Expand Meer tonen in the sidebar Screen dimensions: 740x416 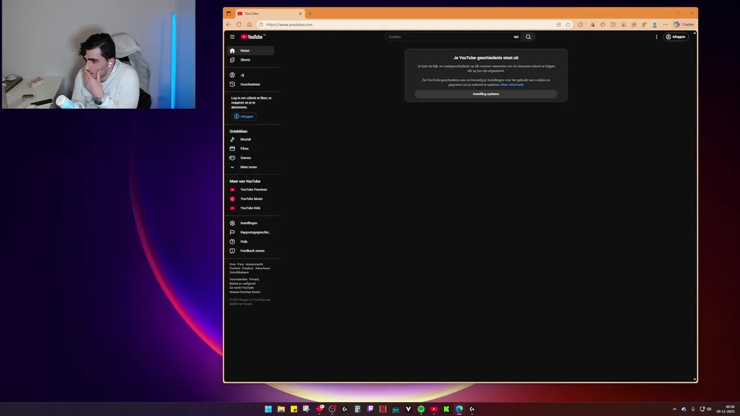[250, 167]
